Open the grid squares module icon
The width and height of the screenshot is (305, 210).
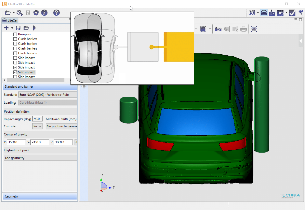(x=280, y=13)
